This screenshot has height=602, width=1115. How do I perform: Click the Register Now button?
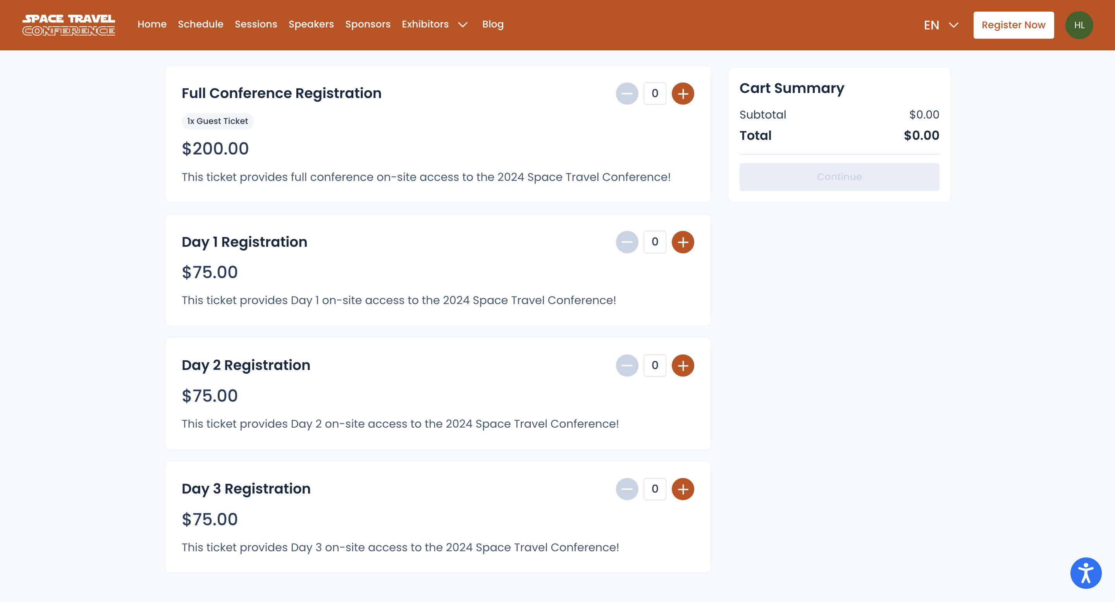1013,25
